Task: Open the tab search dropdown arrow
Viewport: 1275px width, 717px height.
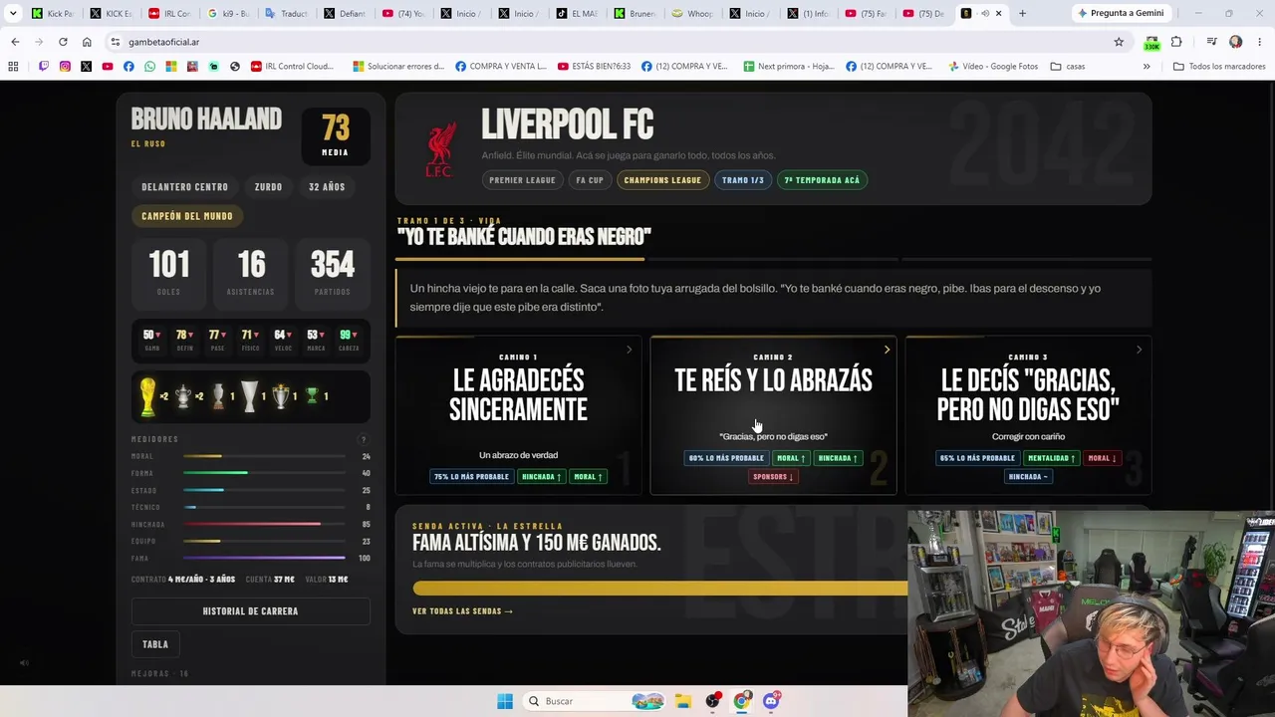Action: (x=13, y=13)
